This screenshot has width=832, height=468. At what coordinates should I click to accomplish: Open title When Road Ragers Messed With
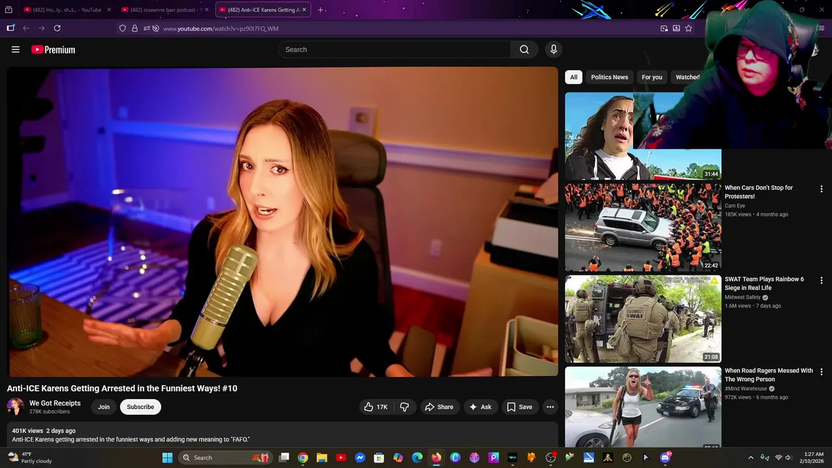769,375
